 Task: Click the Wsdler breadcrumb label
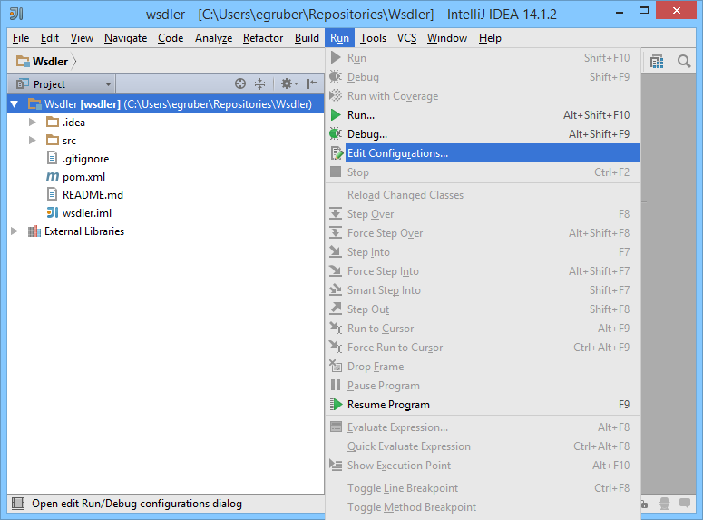coord(50,62)
